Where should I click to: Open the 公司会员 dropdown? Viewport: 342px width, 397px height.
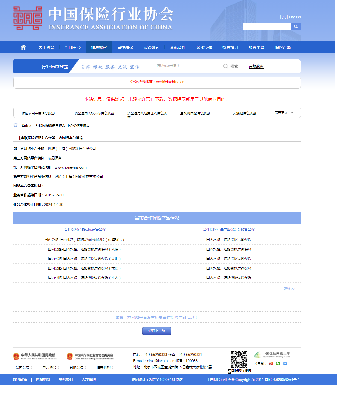(24, 367)
